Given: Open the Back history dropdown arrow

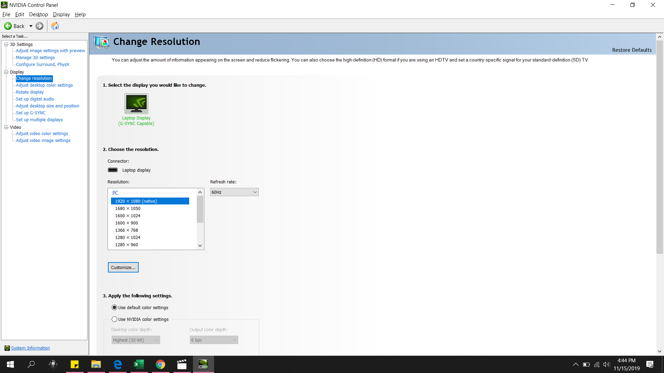Looking at the screenshot, I should pos(31,26).
